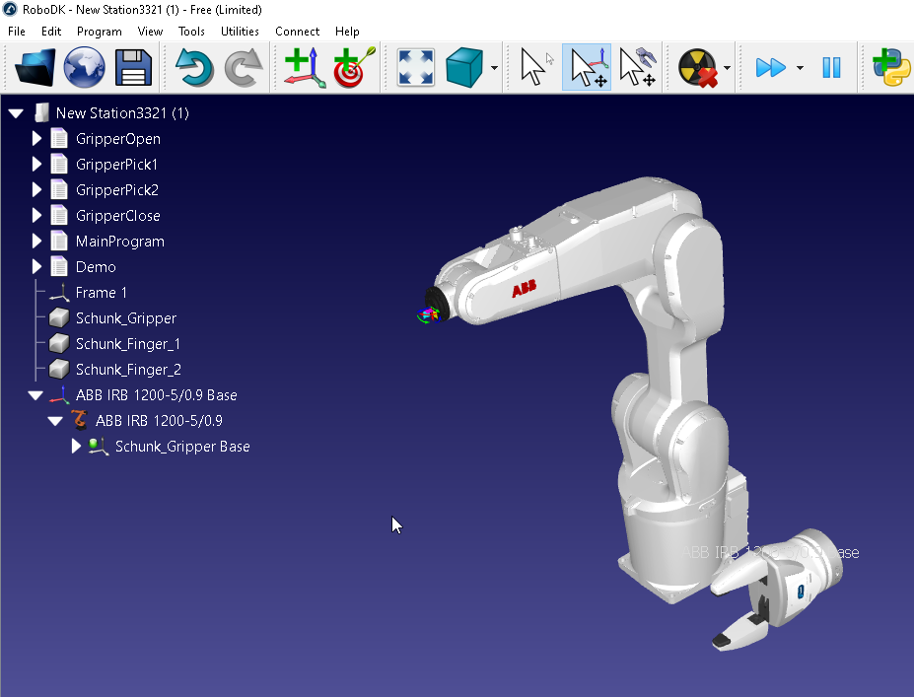Open the Connect menu

(x=298, y=32)
